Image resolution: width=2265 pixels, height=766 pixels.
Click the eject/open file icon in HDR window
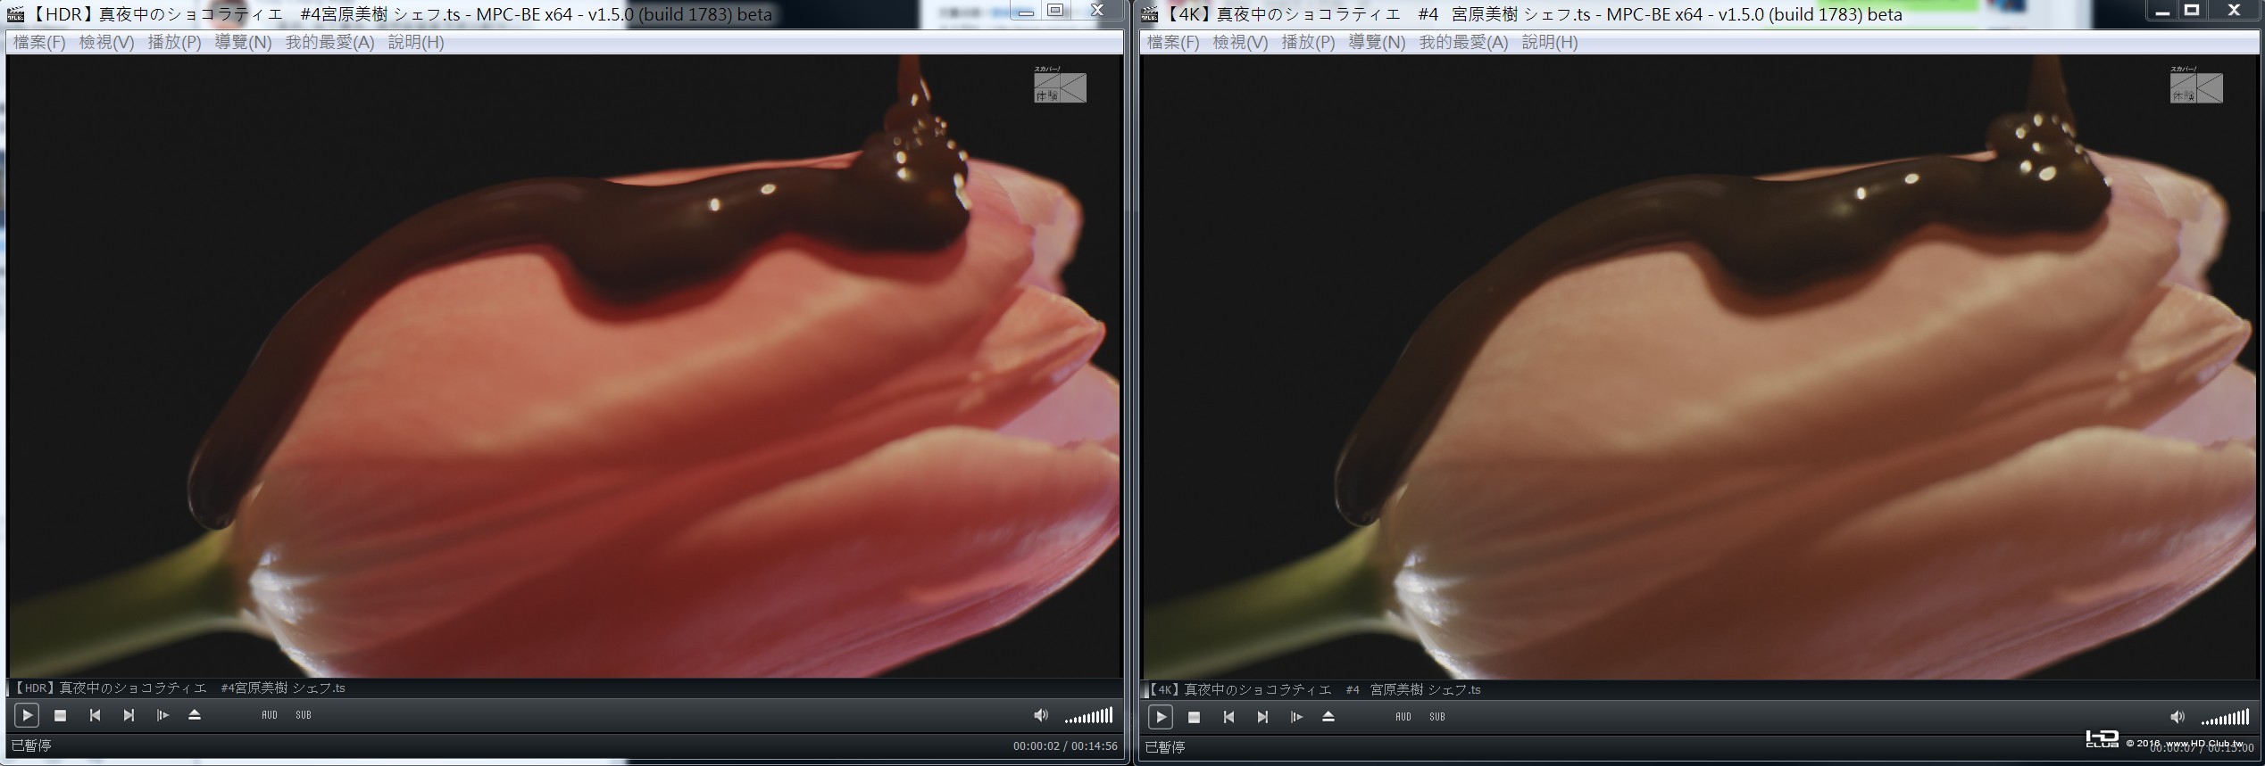tap(195, 715)
